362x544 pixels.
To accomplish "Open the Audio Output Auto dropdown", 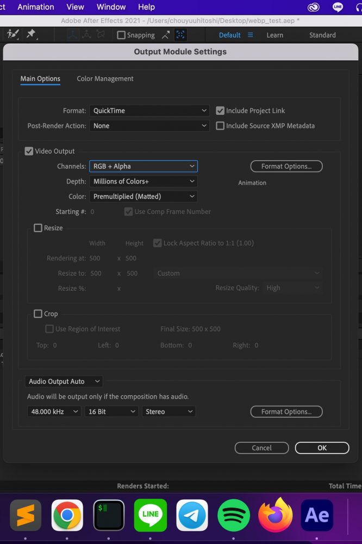I will click(64, 382).
